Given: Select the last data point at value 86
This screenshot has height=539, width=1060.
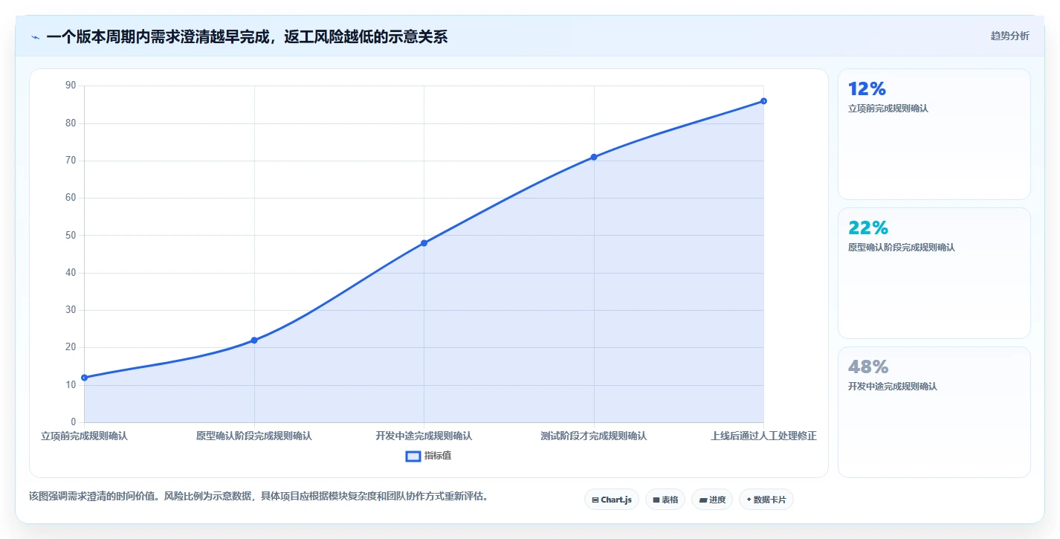Looking at the screenshot, I should point(763,101).
